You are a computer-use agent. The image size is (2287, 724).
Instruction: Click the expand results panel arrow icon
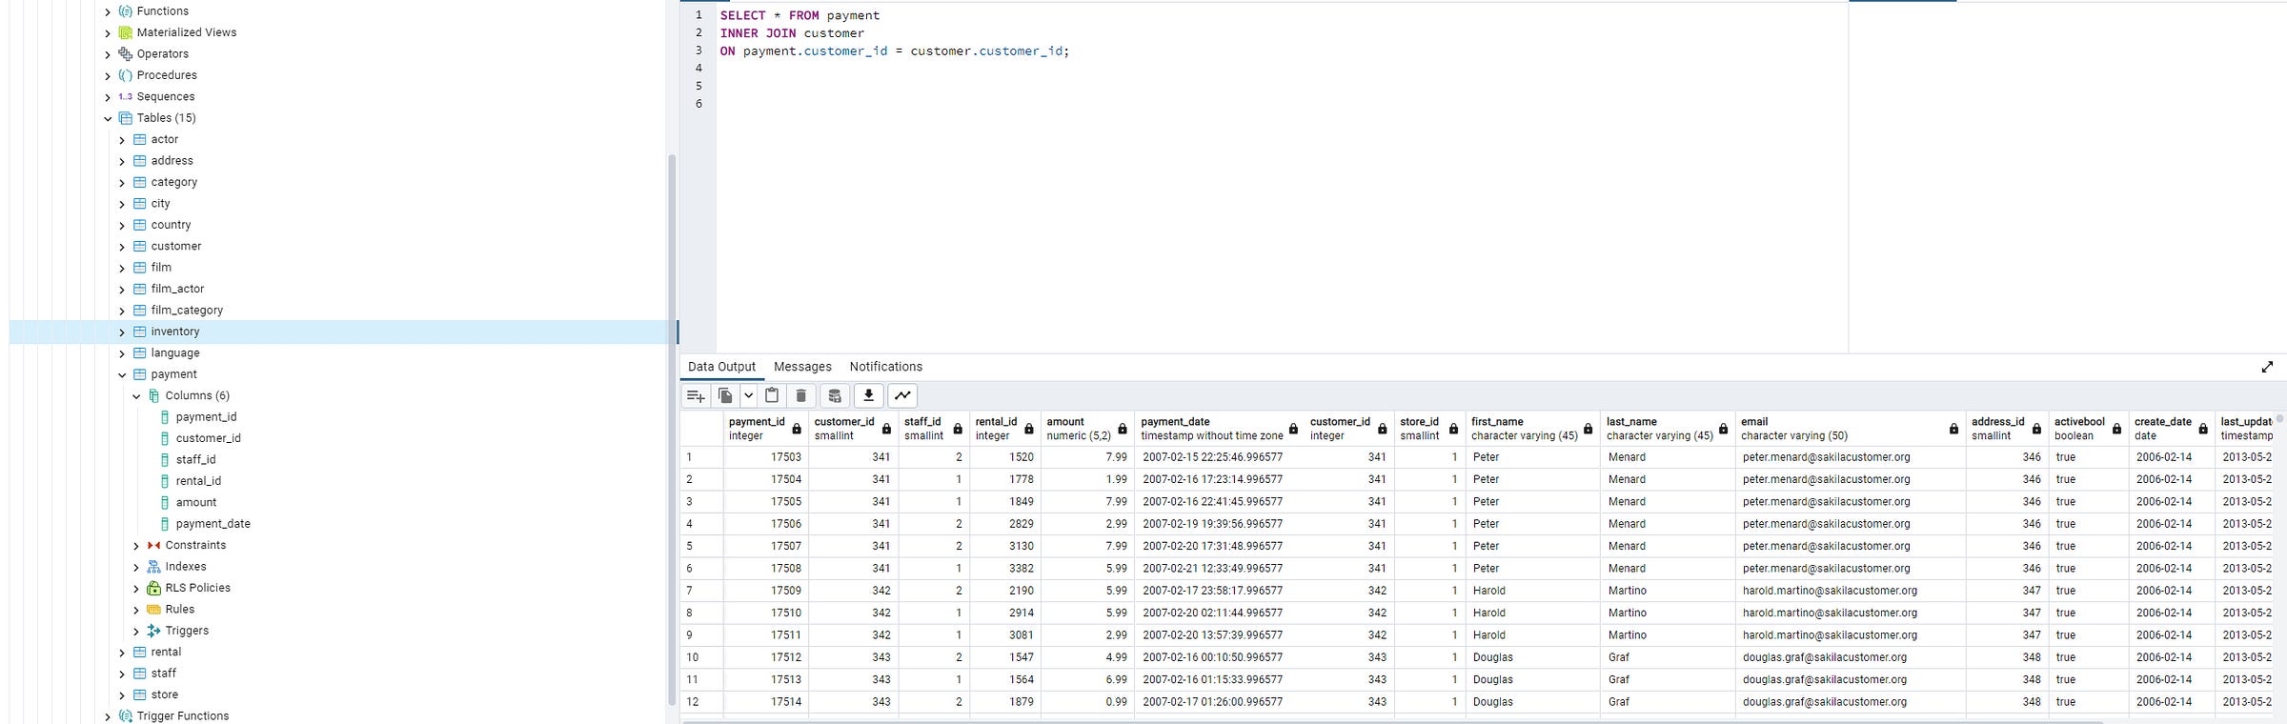point(2267,367)
